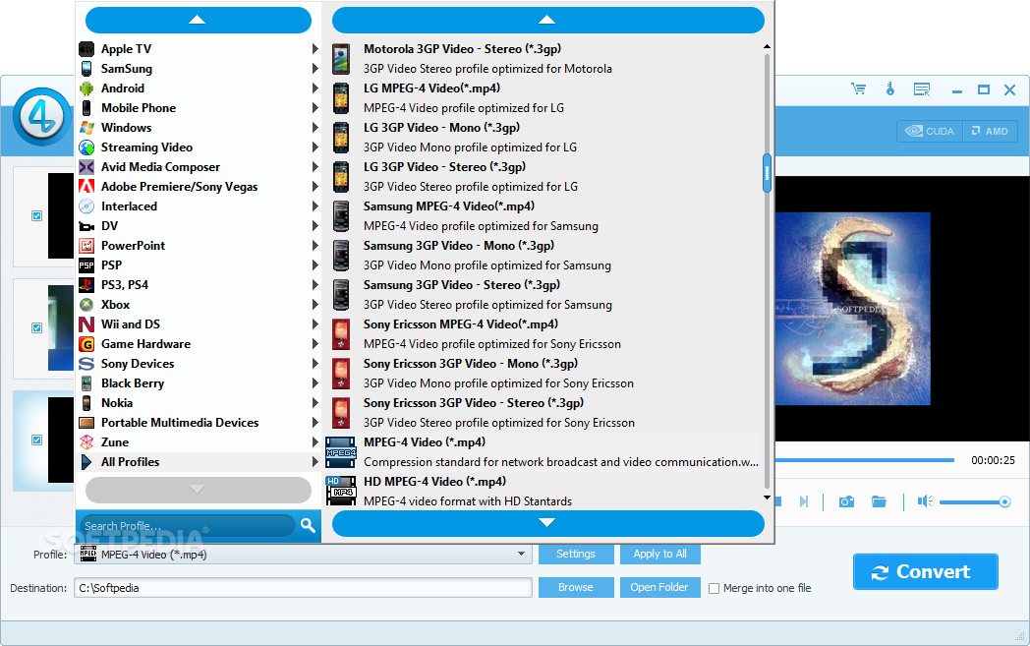This screenshot has width=1030, height=646.
Task: Select the Avid Media Composer icon
Action: [x=86, y=167]
